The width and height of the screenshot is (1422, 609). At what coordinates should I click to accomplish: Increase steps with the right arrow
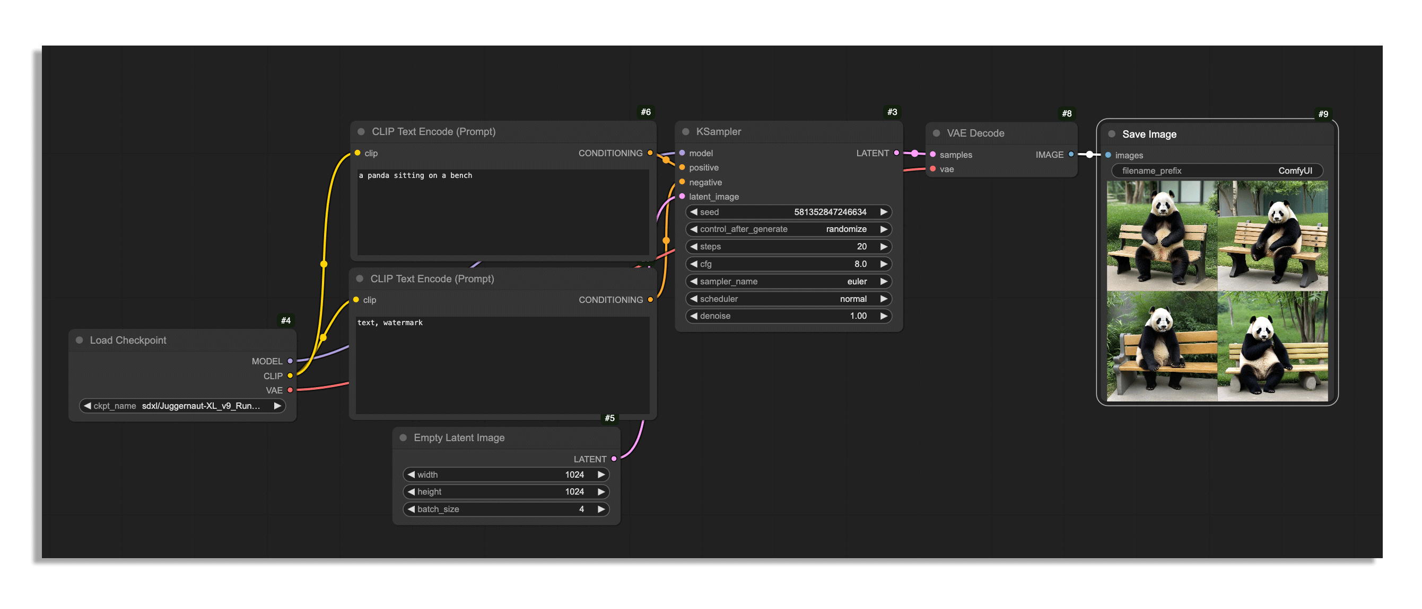tap(884, 247)
